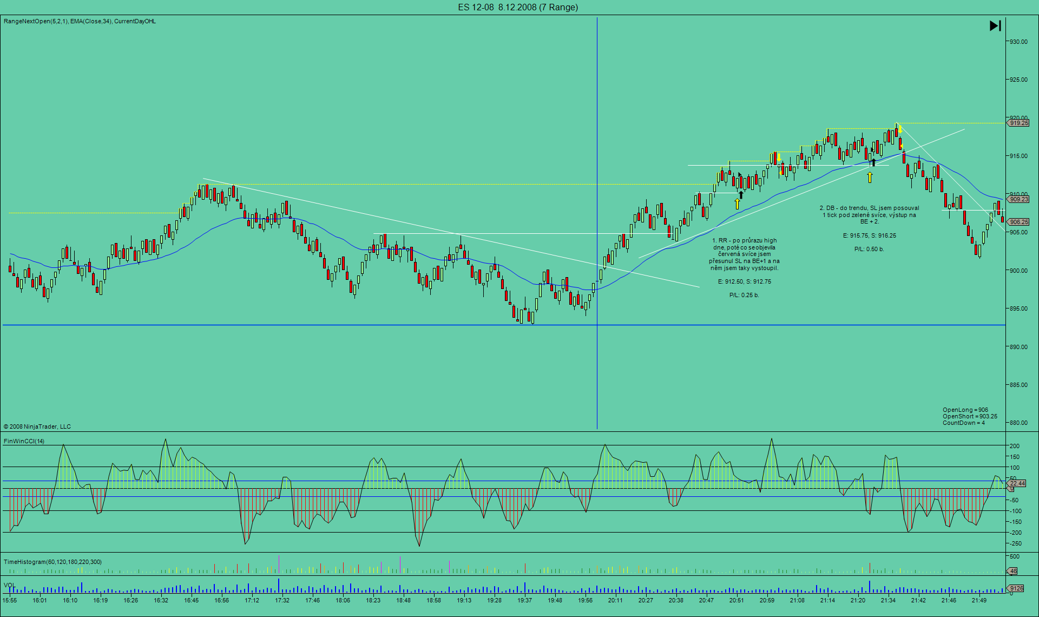Select the black up arrow at trade 1 entry

pos(741,195)
